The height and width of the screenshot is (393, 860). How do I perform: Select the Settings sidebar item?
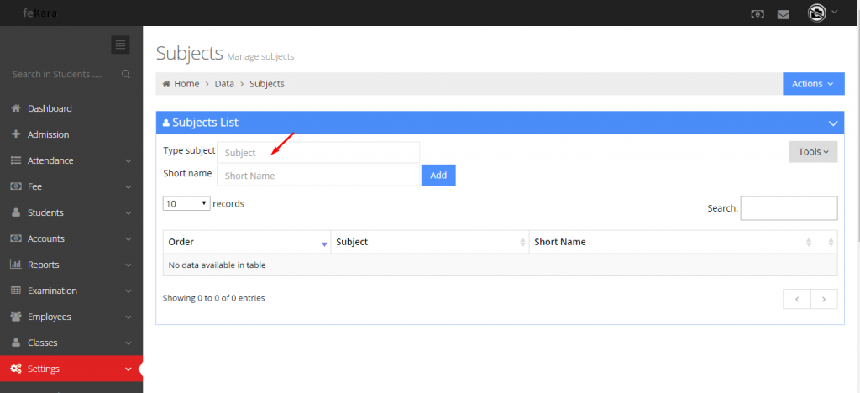tap(71, 369)
